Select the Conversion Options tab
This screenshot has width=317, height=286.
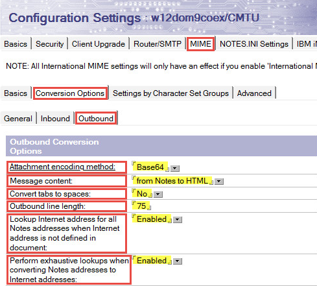(70, 93)
